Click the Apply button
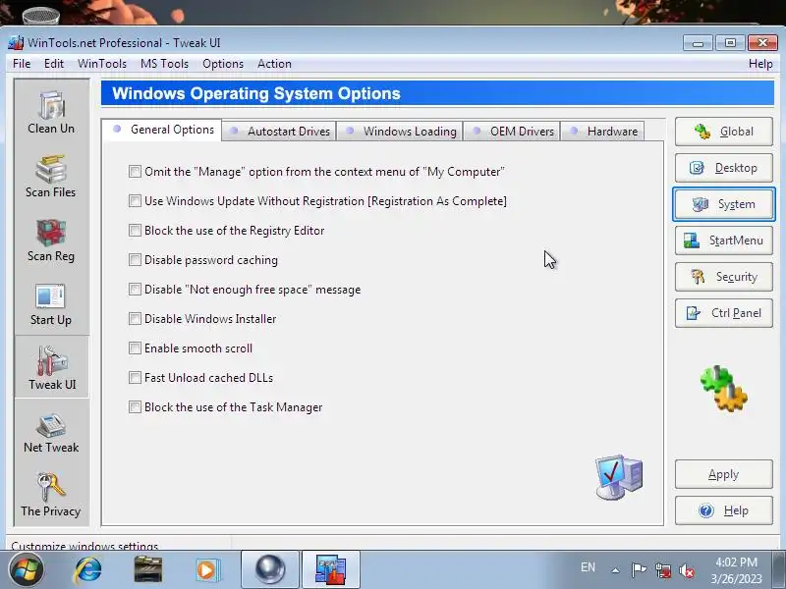 point(724,474)
